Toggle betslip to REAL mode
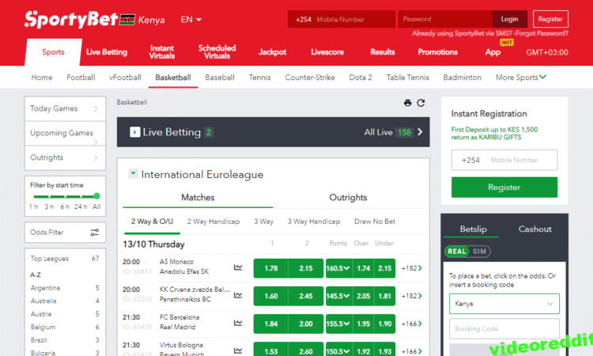Image resolution: width=593 pixels, height=356 pixels. pyautogui.click(x=457, y=252)
